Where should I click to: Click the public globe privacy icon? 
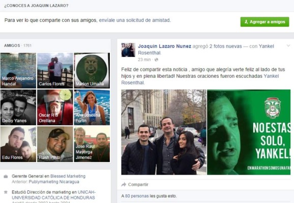point(156,60)
